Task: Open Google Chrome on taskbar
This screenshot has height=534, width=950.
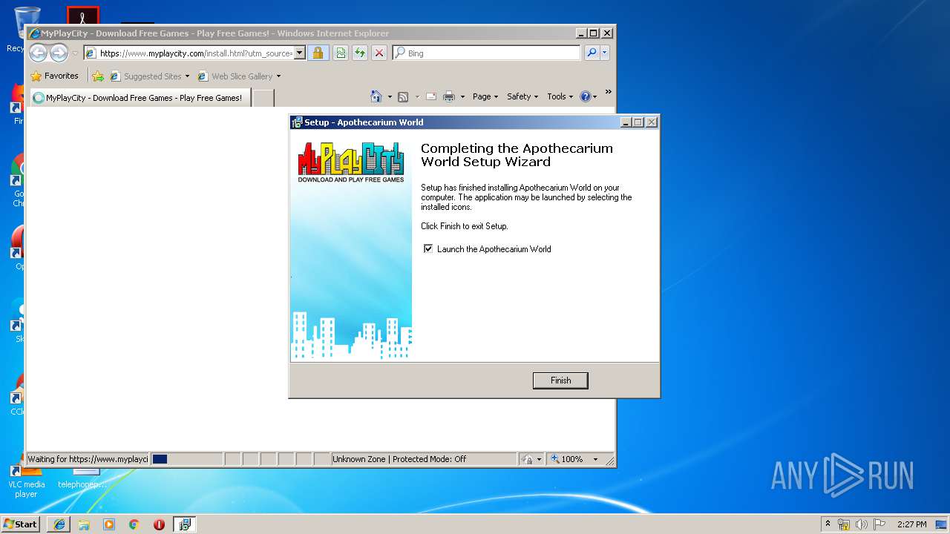Action: click(134, 524)
